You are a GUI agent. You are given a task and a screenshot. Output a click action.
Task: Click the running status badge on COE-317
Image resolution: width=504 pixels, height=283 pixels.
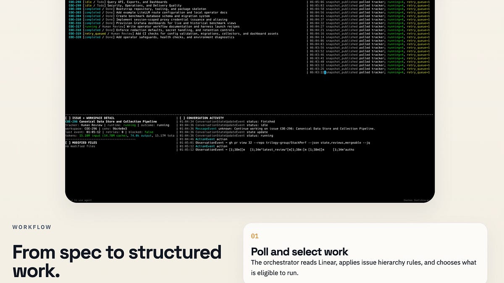tap(90, 26)
